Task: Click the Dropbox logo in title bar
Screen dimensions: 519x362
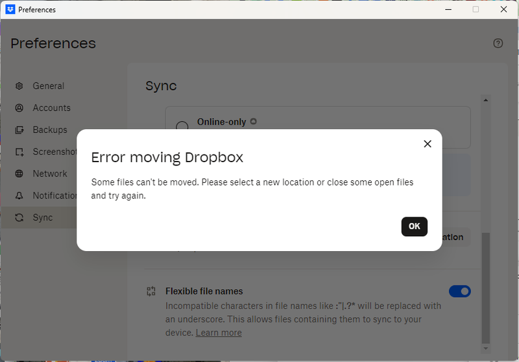Action: [x=10, y=9]
